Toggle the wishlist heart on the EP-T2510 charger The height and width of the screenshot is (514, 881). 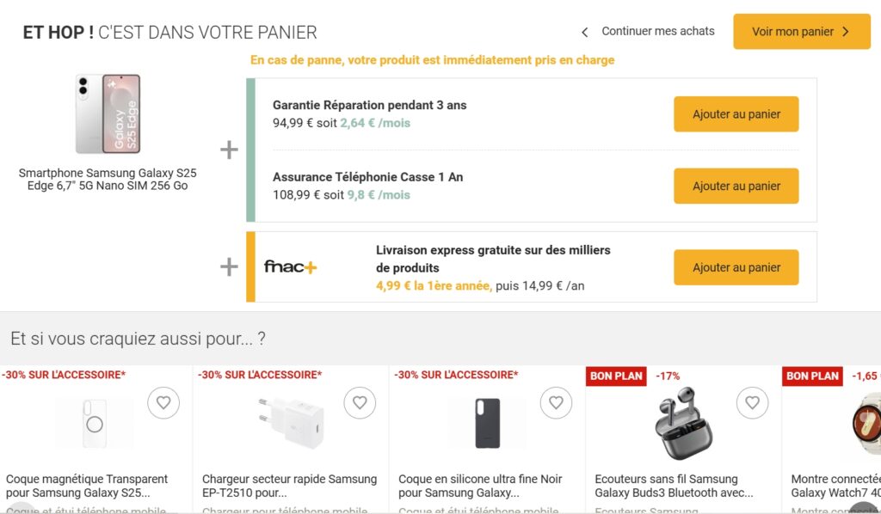(360, 402)
